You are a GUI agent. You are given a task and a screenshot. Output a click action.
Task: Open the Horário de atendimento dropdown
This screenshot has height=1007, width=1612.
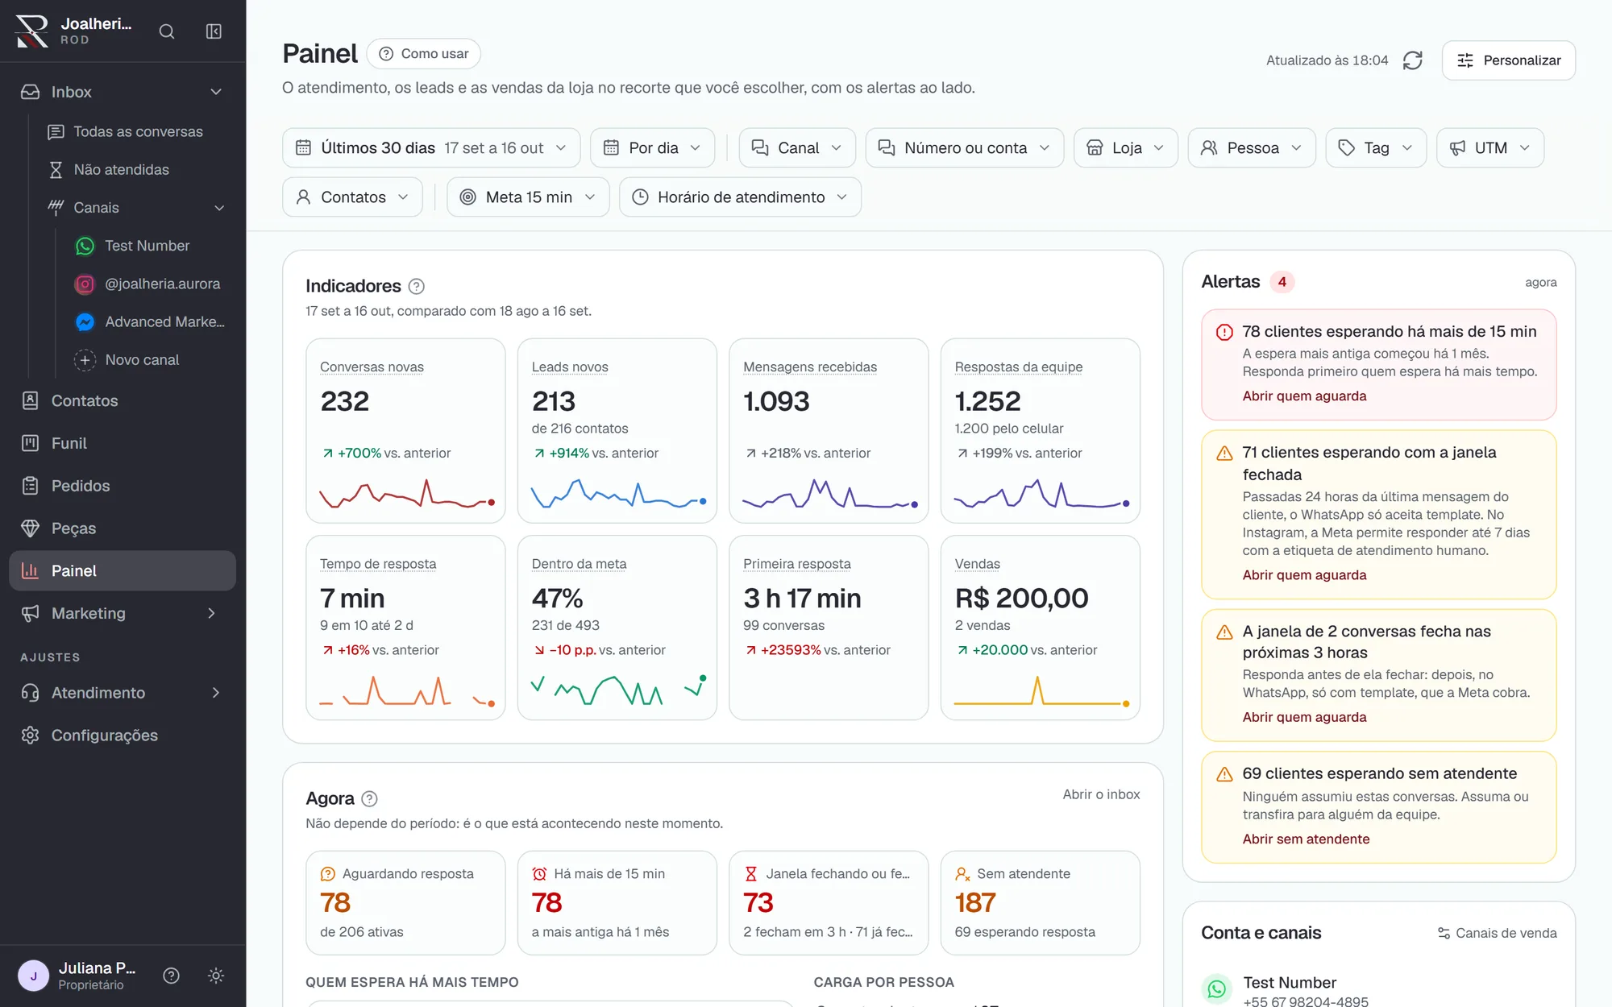tap(739, 197)
